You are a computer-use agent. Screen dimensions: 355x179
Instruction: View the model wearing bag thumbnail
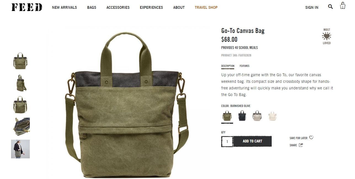tap(20, 149)
